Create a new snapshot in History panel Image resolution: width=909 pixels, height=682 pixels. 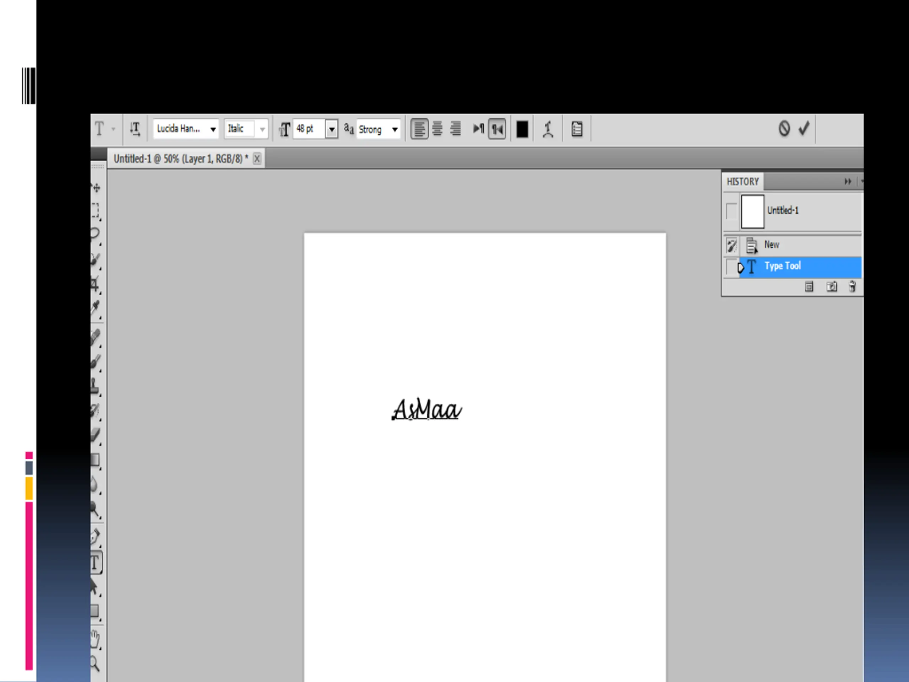coord(832,287)
